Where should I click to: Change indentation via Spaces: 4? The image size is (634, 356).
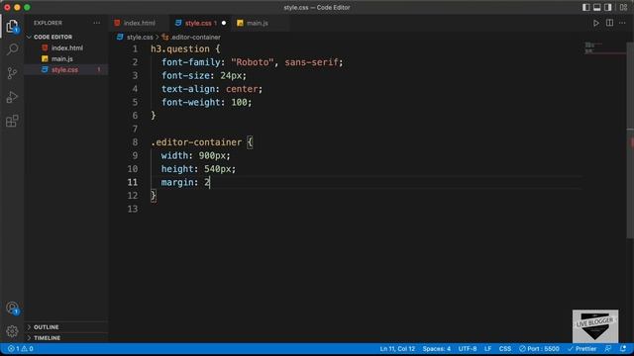click(436, 349)
